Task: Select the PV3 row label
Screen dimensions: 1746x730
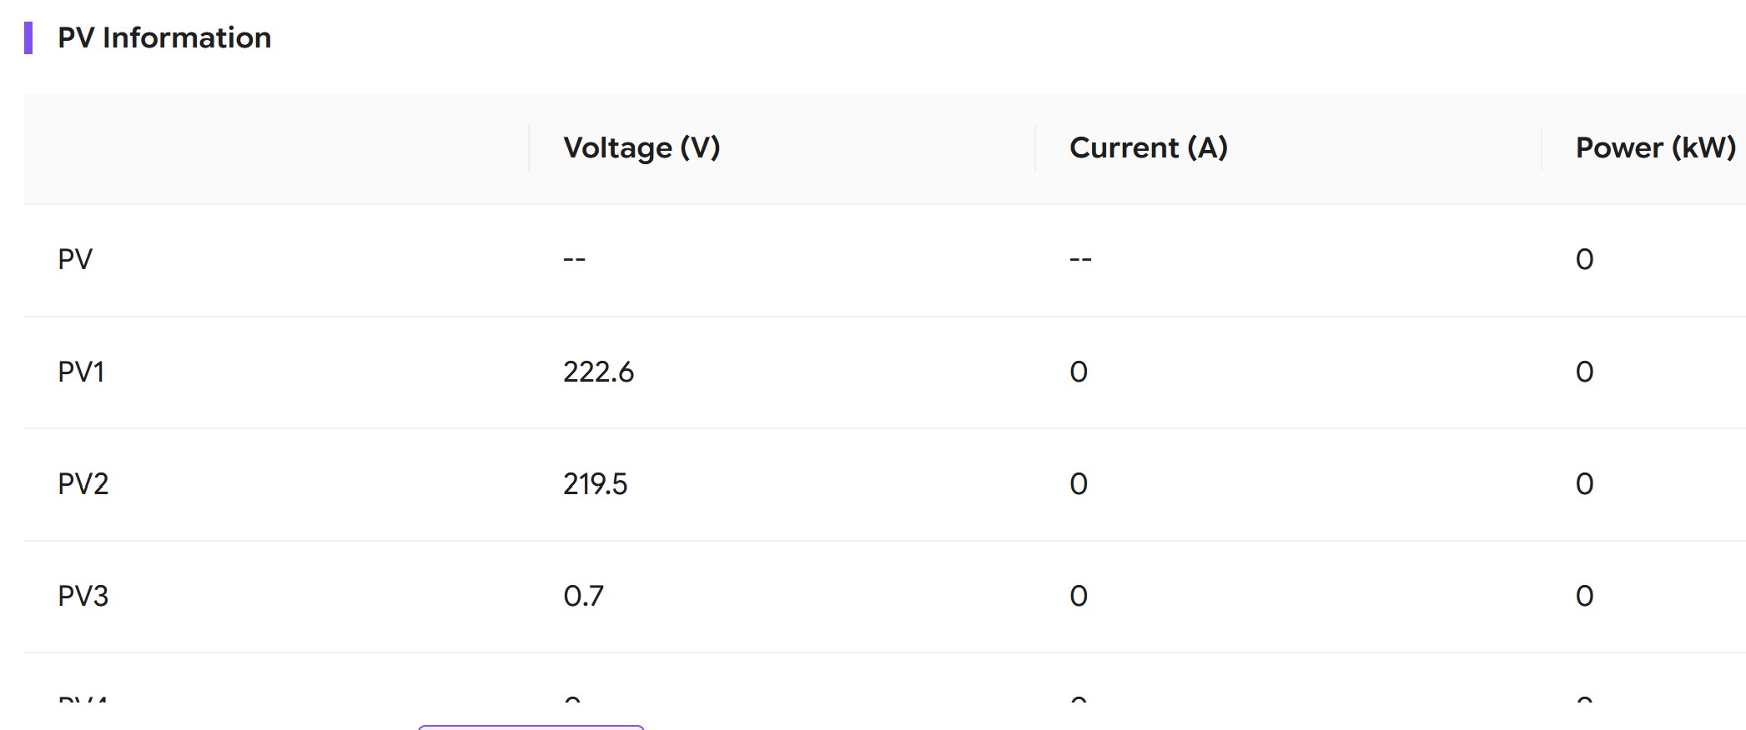Action: pos(83,596)
